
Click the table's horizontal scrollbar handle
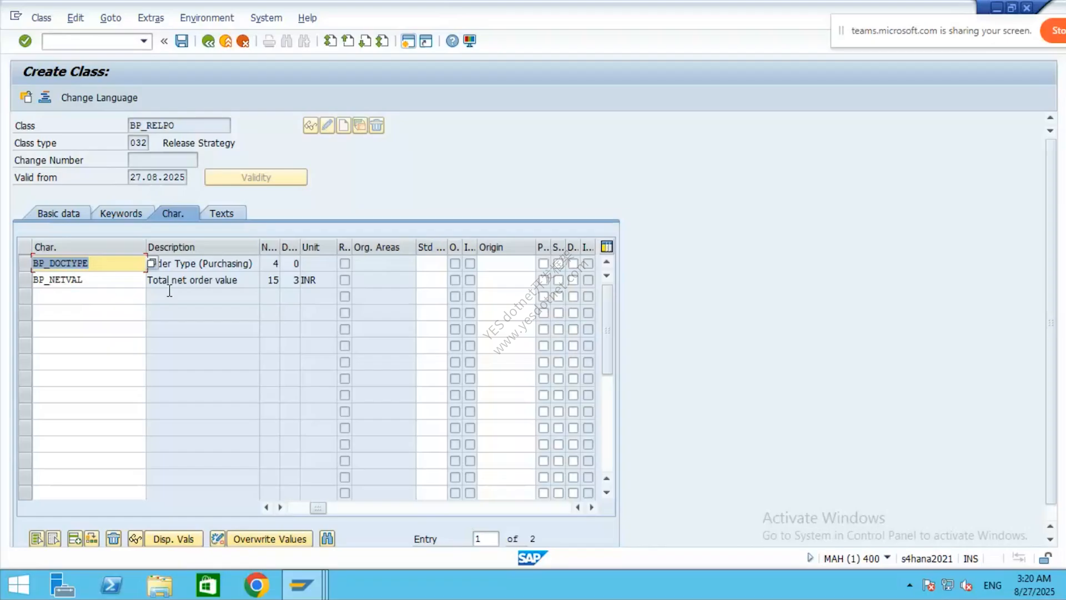click(318, 508)
